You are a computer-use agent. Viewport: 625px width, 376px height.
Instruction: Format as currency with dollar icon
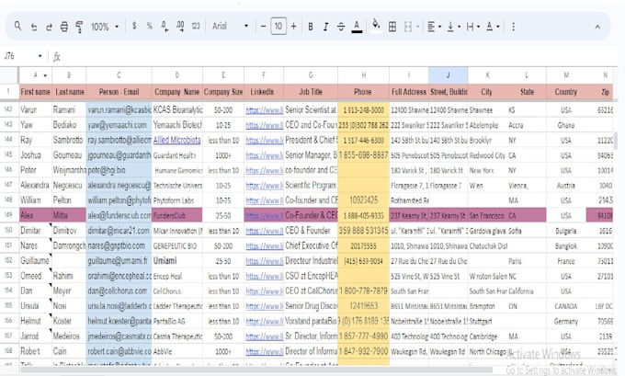click(x=134, y=26)
